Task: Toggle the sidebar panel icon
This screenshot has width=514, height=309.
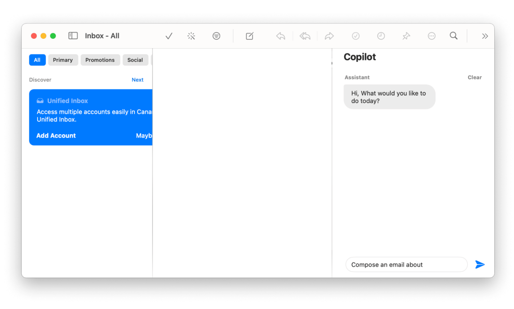Action: click(x=73, y=36)
